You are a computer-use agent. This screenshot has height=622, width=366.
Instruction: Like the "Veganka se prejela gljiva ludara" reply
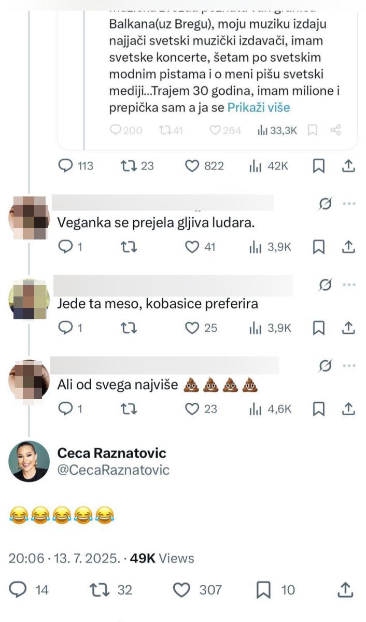(x=193, y=248)
